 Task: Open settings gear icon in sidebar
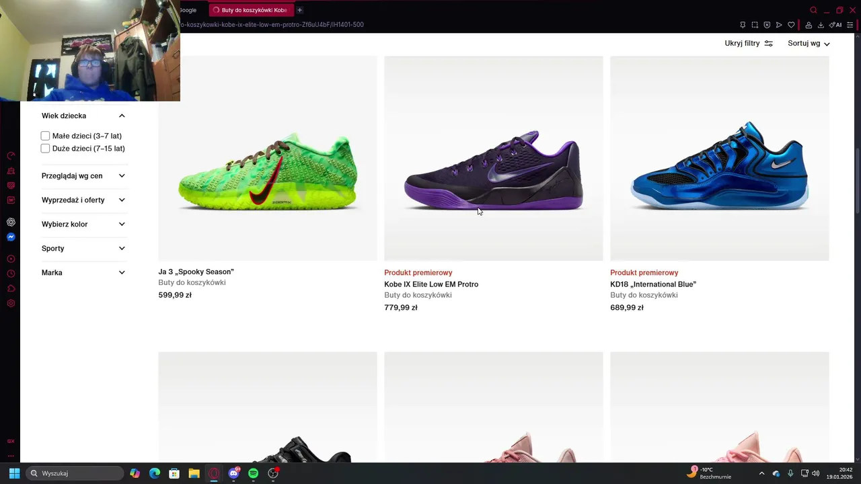(11, 303)
